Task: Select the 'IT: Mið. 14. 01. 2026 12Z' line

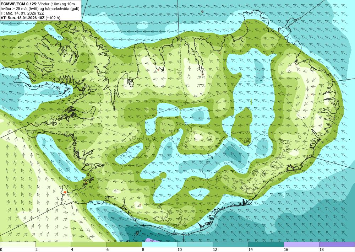Action: point(22,13)
